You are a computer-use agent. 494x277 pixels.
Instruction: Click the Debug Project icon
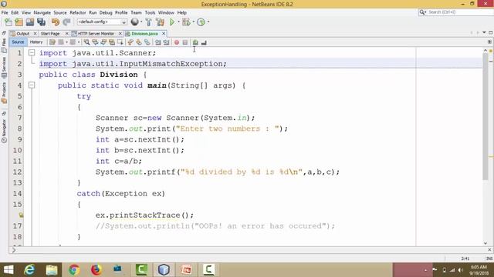click(x=186, y=22)
